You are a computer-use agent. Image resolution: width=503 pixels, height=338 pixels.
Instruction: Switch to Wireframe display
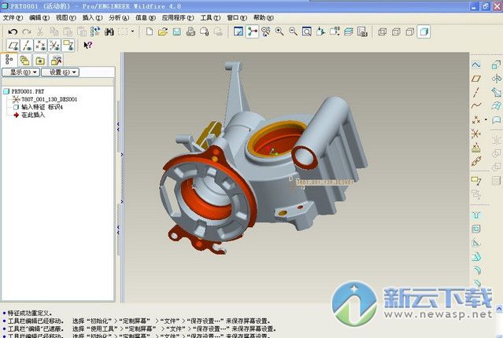point(382,31)
